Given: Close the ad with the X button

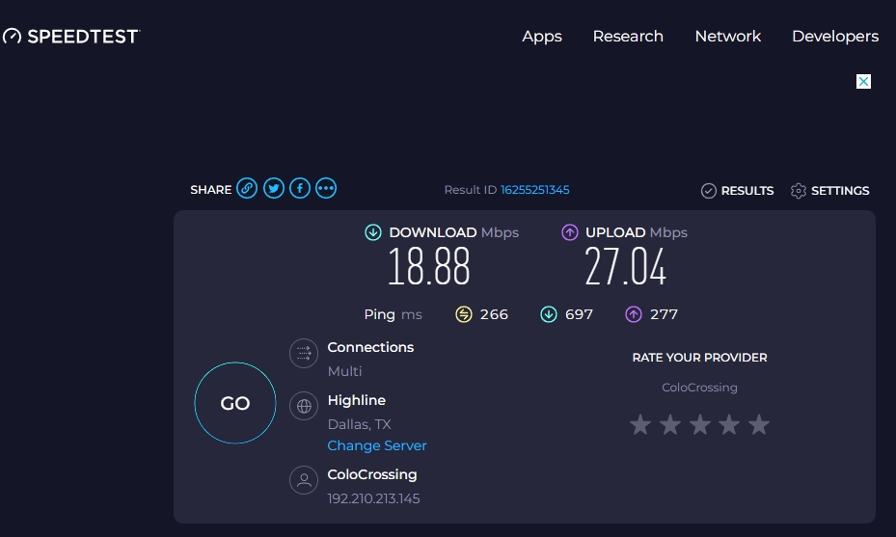Looking at the screenshot, I should (x=863, y=82).
